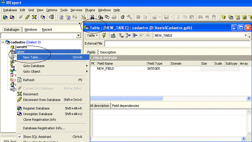Toggle the table edit mode icon
This screenshot has width=252, height=142.
[113, 35]
